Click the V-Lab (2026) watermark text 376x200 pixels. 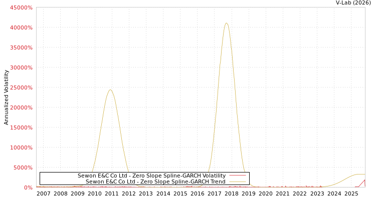pos(353,3)
